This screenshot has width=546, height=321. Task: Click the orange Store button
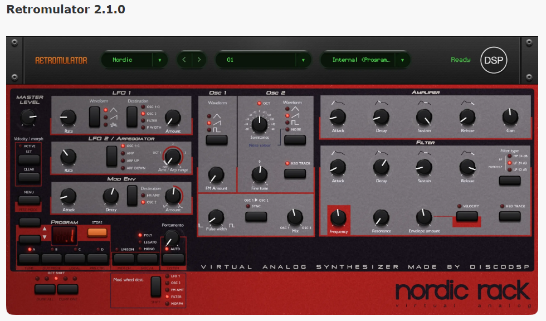point(97,232)
